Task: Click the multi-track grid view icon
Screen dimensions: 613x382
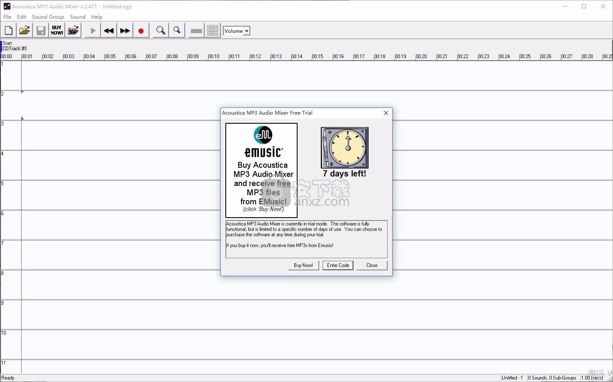Action: pos(212,31)
